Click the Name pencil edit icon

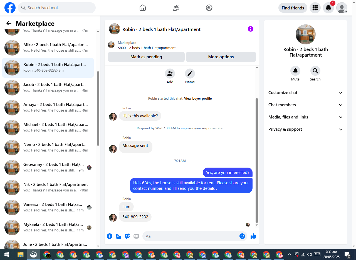pyautogui.click(x=190, y=74)
